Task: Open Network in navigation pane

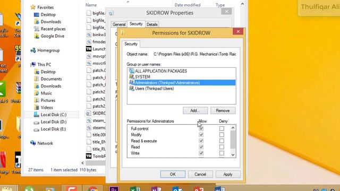Action: coord(45,143)
